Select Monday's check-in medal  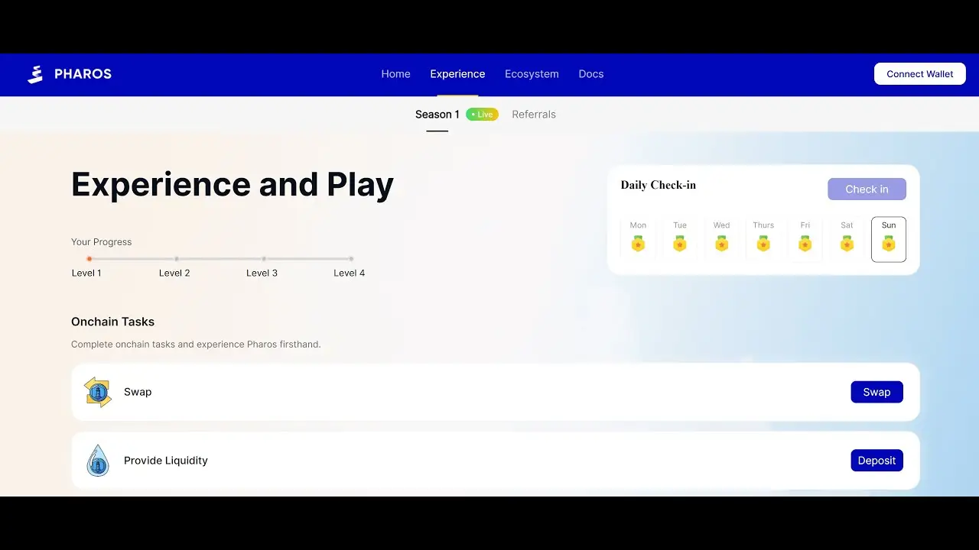[638, 244]
